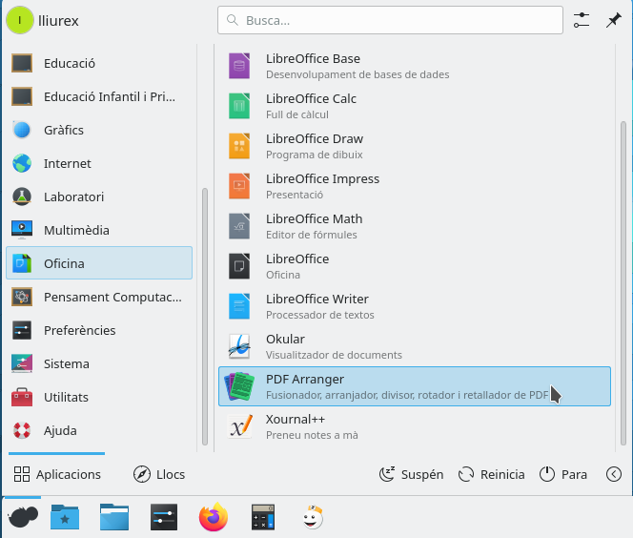Click 'Processador de textos' description
This screenshot has height=538, width=633.
pyautogui.click(x=320, y=315)
